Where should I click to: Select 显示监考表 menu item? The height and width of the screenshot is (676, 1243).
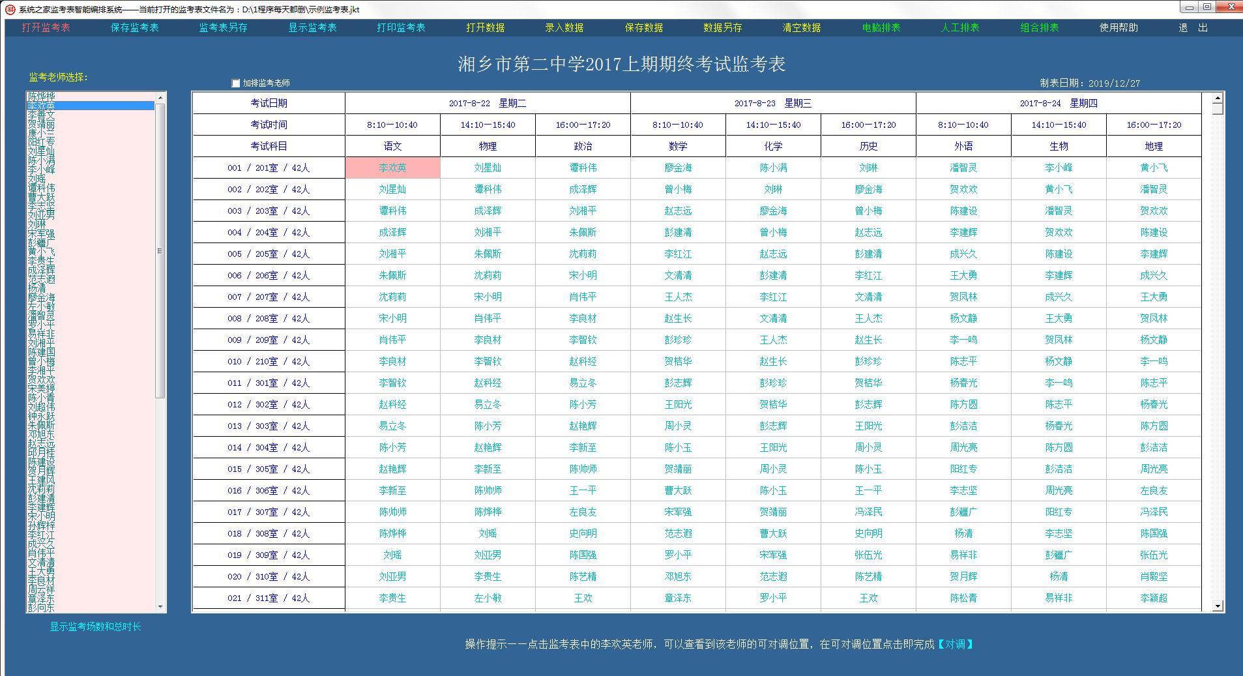[312, 27]
